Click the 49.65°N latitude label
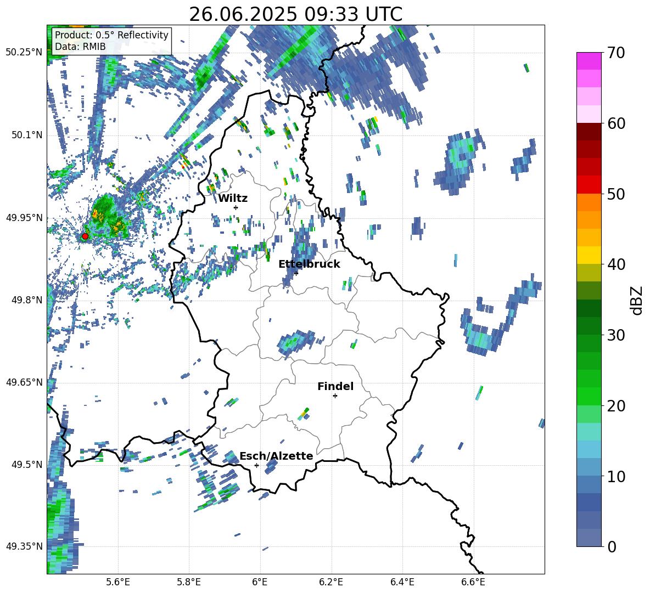Image resolution: width=650 pixels, height=593 pixels. point(24,382)
